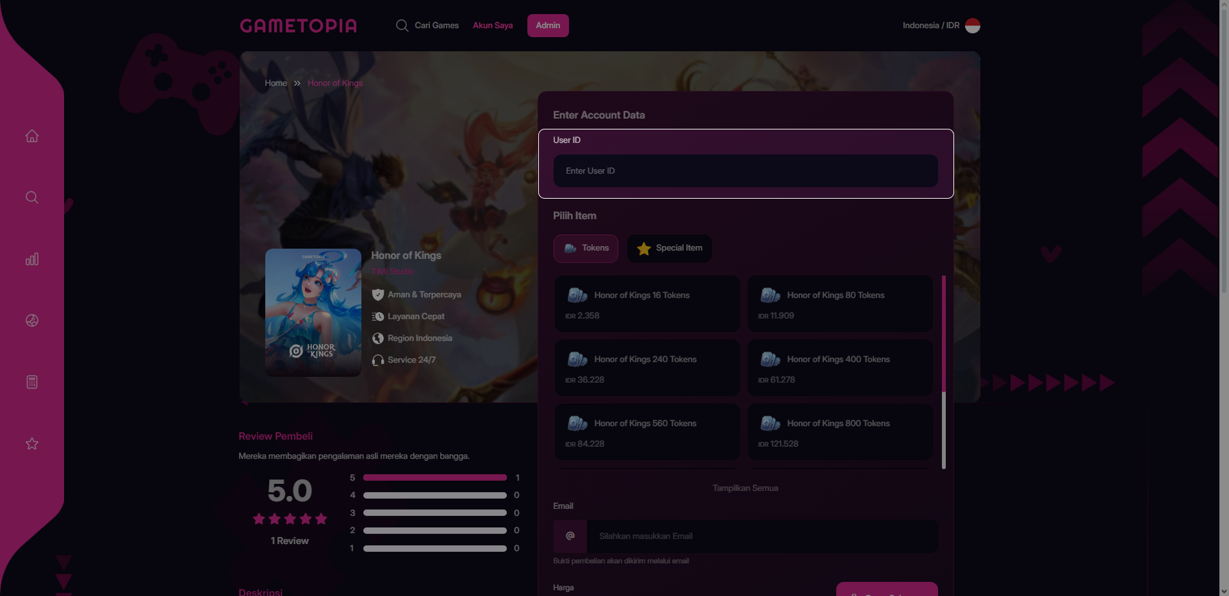Click the Admin button
Screen dimensions: 1229x596
click(x=548, y=26)
